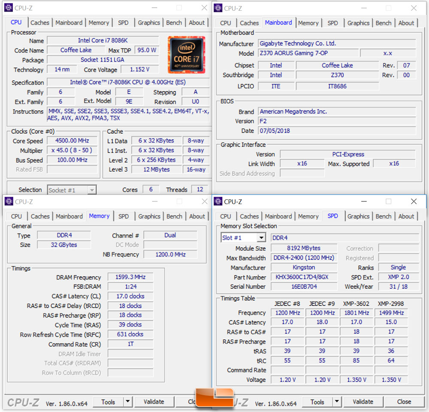Screen dimensions: 429x412
Task: Click NB Frequency value 1200.0 MHz
Action: (170, 254)
